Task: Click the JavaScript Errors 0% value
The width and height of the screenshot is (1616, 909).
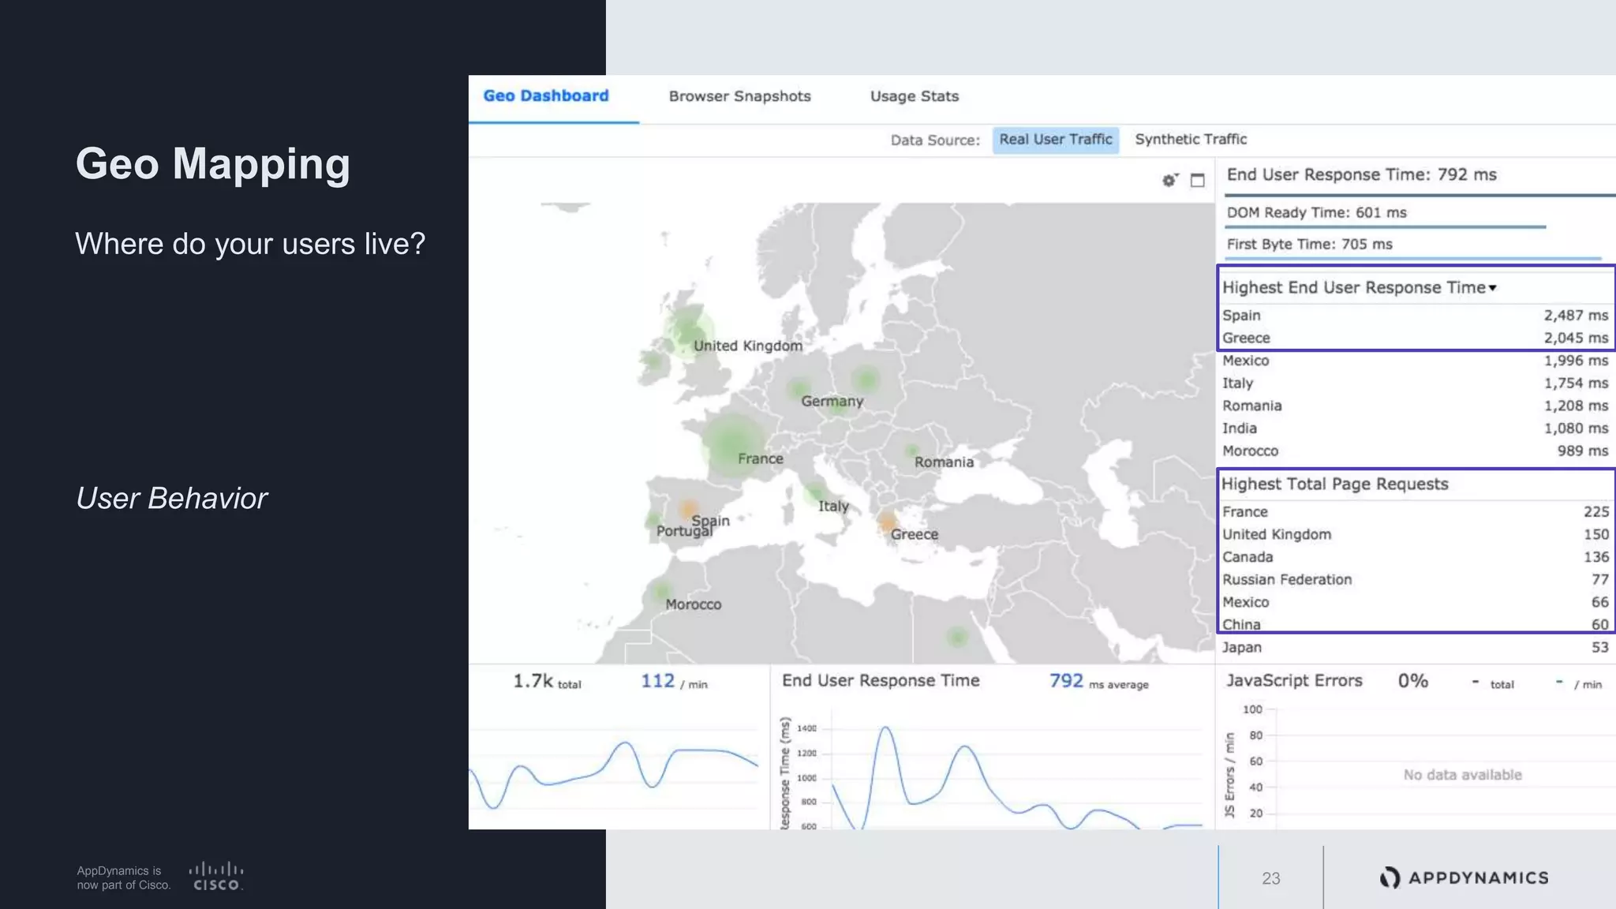Action: 1412,681
